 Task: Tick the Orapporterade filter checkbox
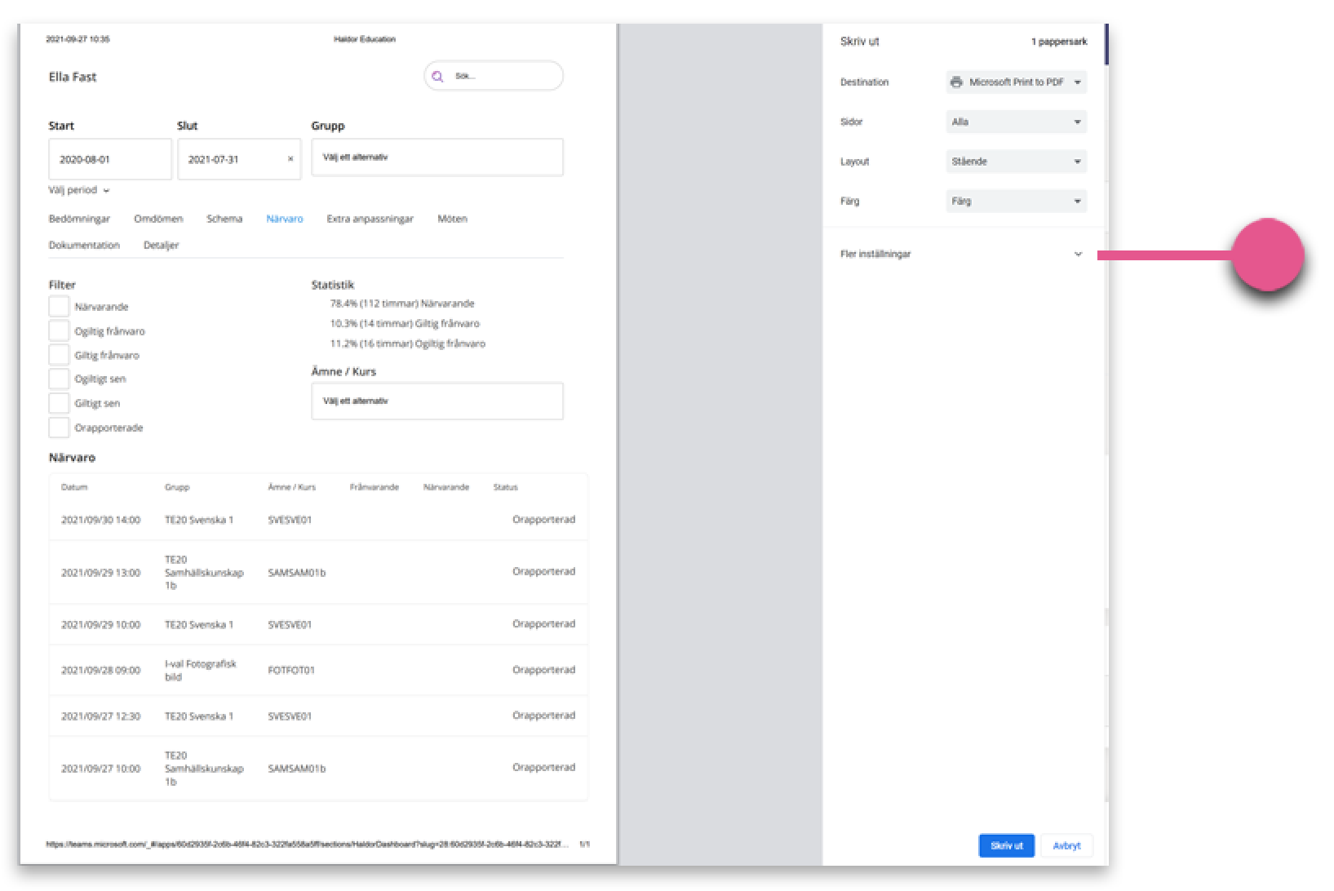point(59,428)
